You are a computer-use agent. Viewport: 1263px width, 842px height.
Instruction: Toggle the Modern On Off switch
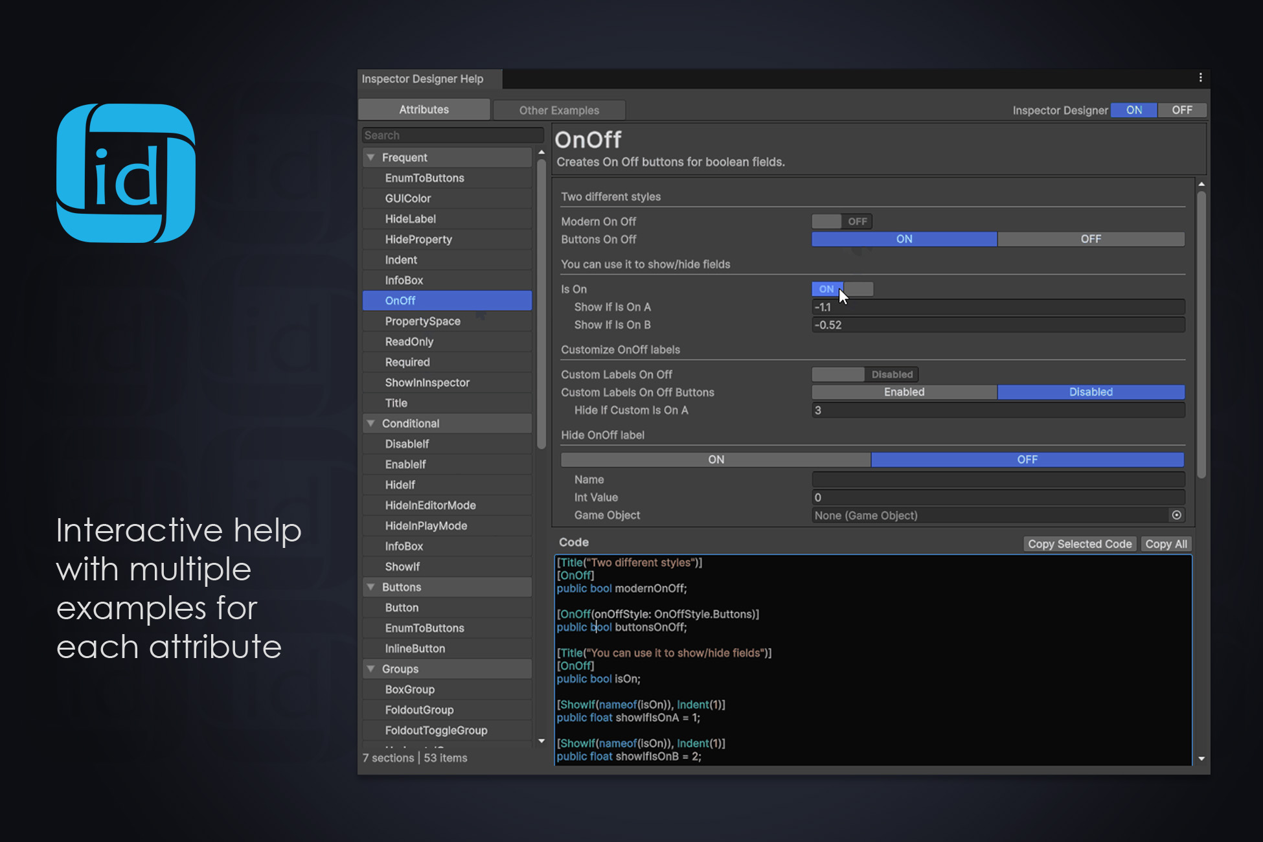pos(841,222)
